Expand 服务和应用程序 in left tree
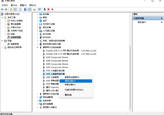 click(x=2, y=47)
